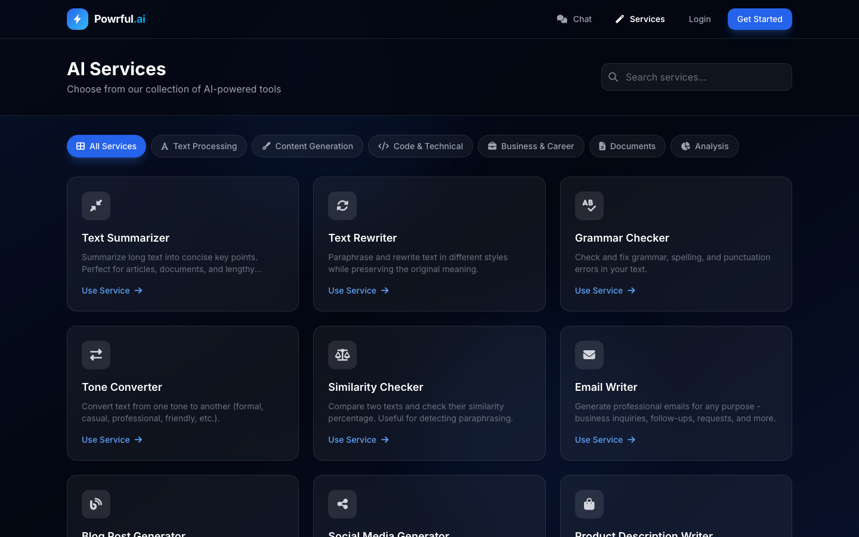This screenshot has width=859, height=537.
Task: Click the Powrful.ai lightning bolt logo
Action: pyautogui.click(x=78, y=19)
